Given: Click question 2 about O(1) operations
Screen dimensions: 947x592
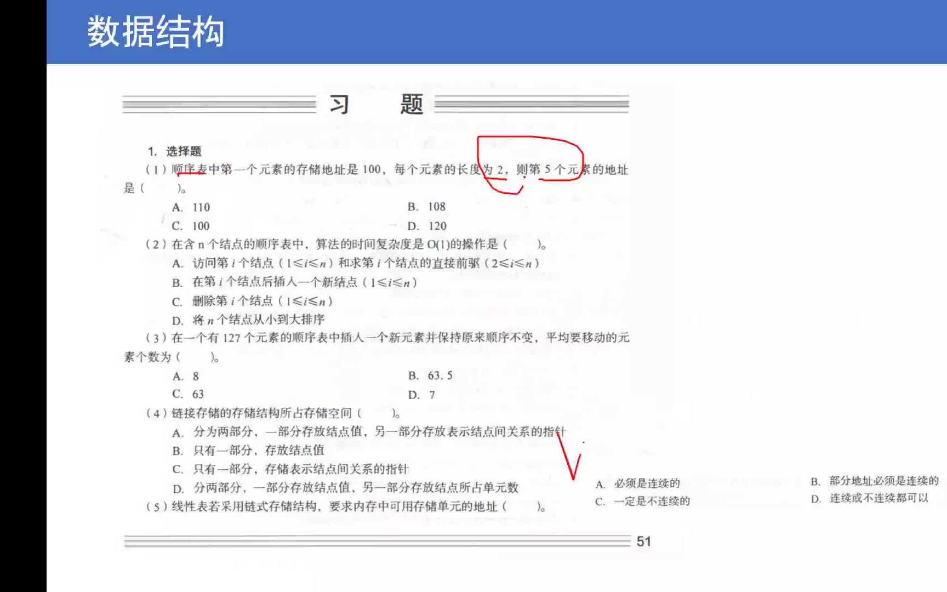Looking at the screenshot, I should (346, 244).
